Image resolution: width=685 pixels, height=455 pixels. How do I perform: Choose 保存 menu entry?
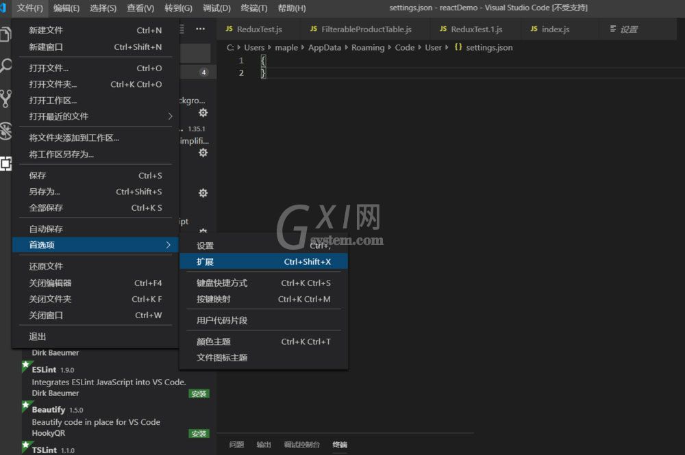tap(95, 175)
